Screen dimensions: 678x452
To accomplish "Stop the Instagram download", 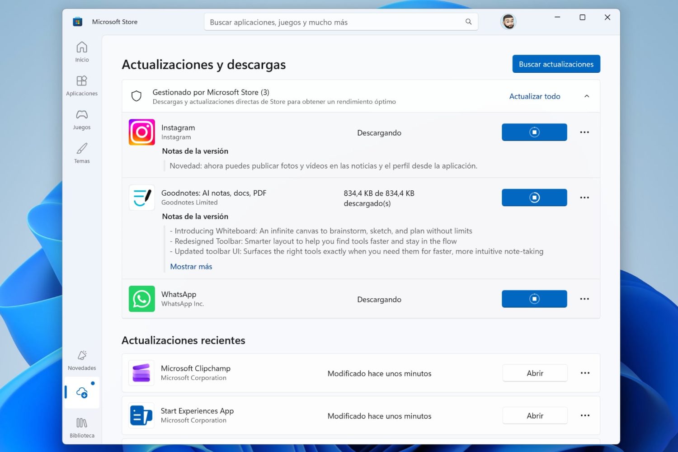I will (x=534, y=132).
